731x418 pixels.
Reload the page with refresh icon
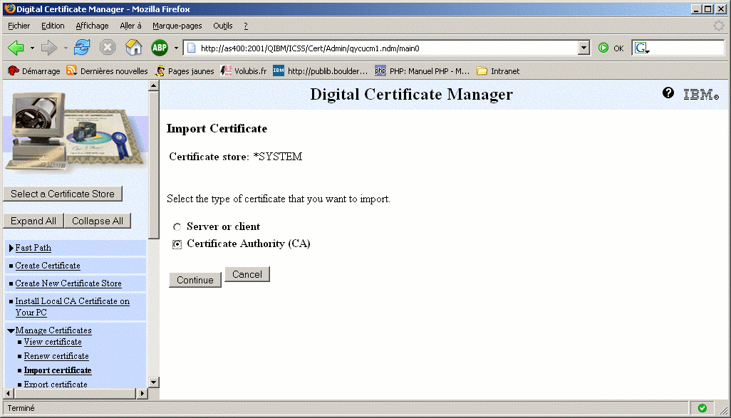point(82,48)
